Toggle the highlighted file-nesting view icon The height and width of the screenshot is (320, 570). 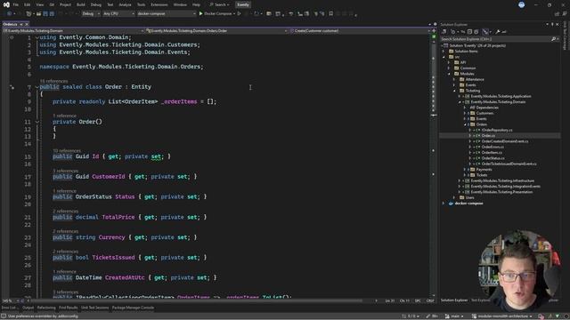pos(485,32)
